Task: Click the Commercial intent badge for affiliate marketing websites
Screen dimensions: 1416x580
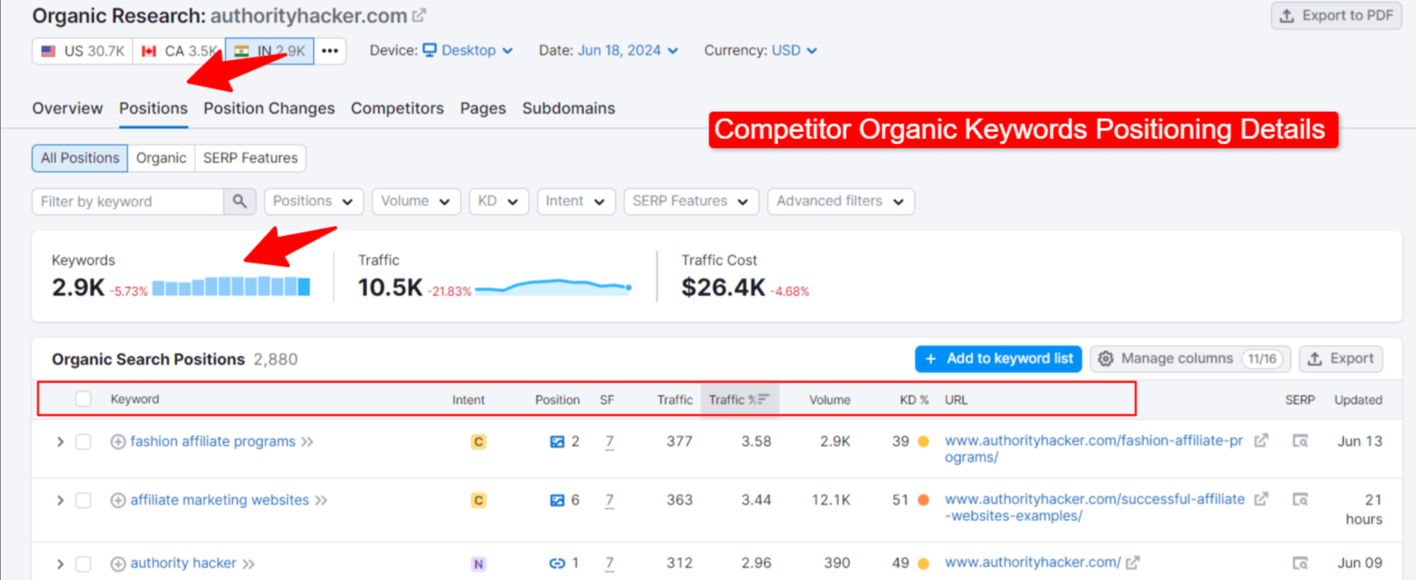Action: click(x=478, y=501)
